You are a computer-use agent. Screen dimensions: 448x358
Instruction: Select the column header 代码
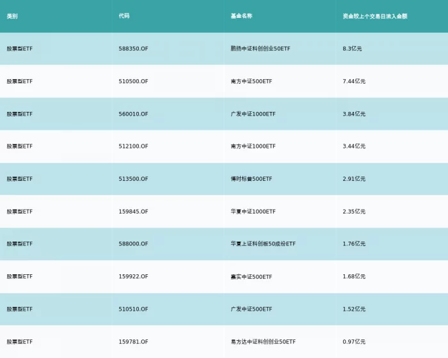pos(124,16)
